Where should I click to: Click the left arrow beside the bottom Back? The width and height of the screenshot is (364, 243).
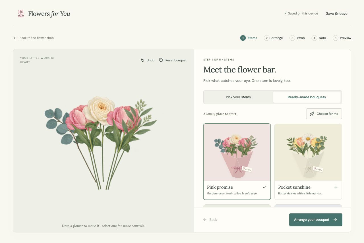[x=205, y=220]
